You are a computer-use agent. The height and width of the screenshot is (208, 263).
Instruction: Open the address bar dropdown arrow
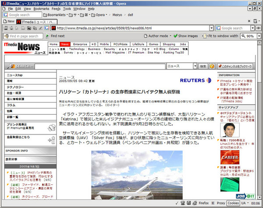click(212, 28)
